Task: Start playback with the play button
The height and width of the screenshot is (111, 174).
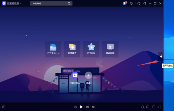Action: pos(81,107)
